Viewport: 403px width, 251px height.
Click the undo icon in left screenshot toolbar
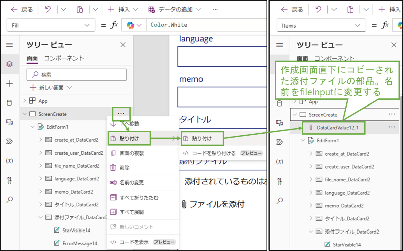click(48, 10)
